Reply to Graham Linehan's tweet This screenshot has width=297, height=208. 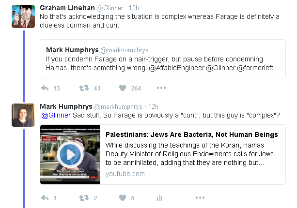click(x=45, y=88)
